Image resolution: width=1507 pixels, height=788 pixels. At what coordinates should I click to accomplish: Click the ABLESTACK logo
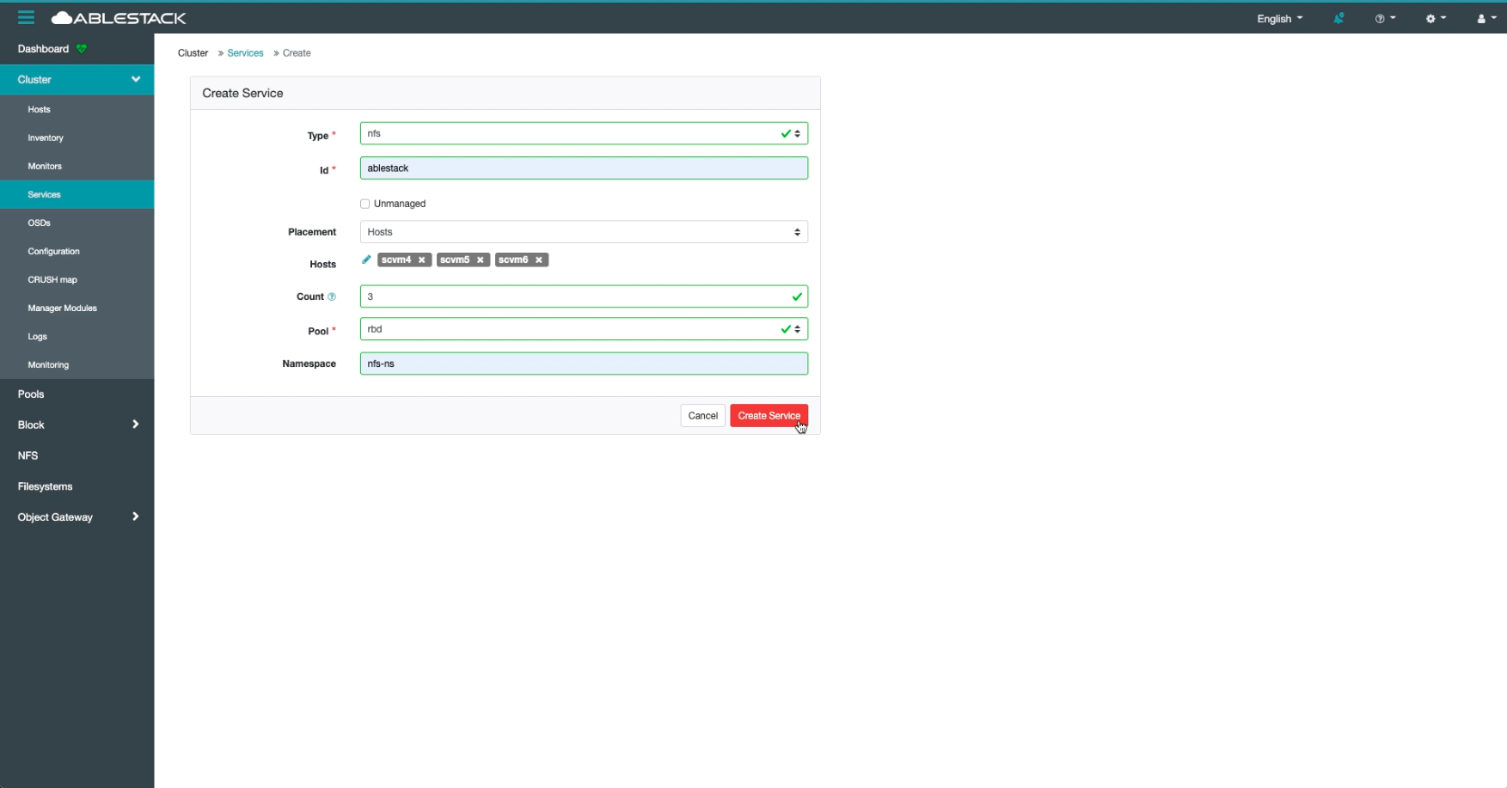[x=119, y=18]
